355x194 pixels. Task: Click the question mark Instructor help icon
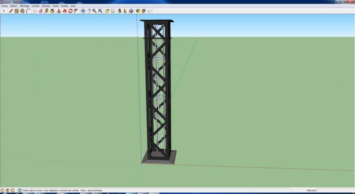20,190
